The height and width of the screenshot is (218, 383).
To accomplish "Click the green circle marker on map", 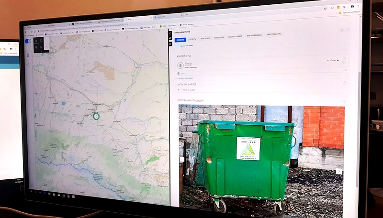I will (96, 116).
